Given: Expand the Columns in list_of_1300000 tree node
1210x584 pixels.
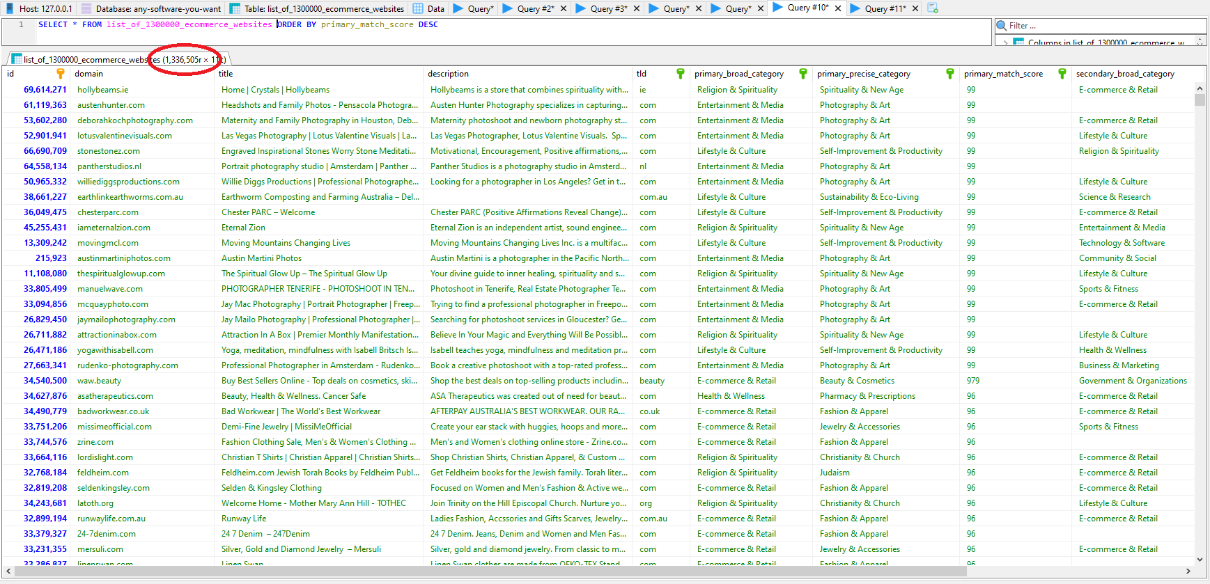Looking at the screenshot, I should [1005, 43].
